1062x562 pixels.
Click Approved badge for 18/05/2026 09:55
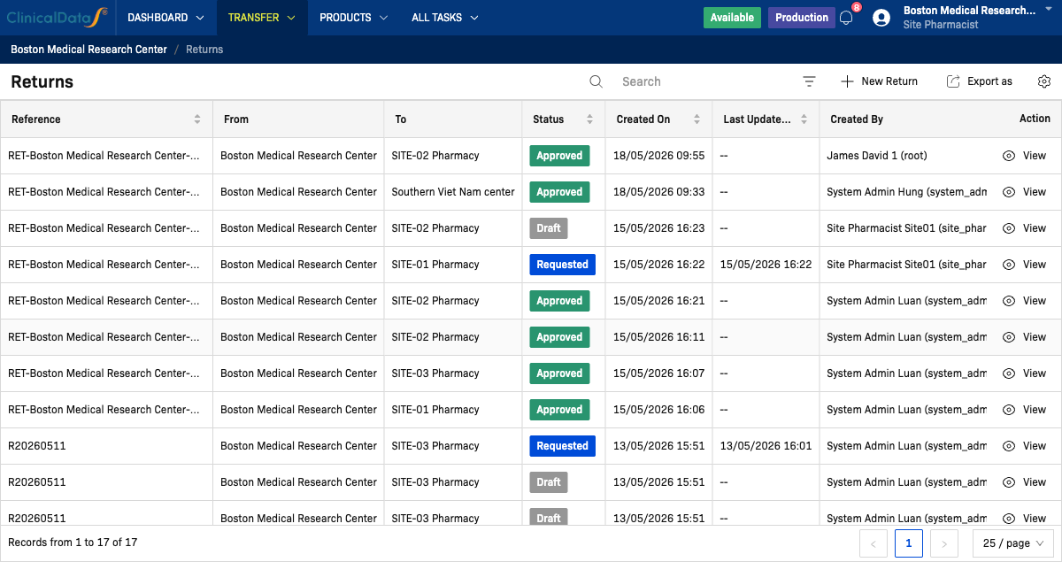coord(559,156)
